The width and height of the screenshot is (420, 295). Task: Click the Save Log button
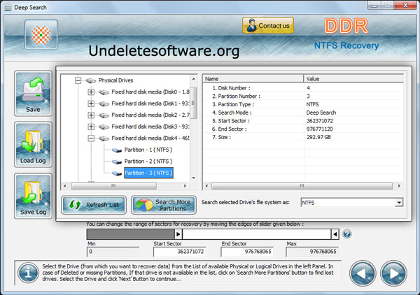tap(33, 196)
